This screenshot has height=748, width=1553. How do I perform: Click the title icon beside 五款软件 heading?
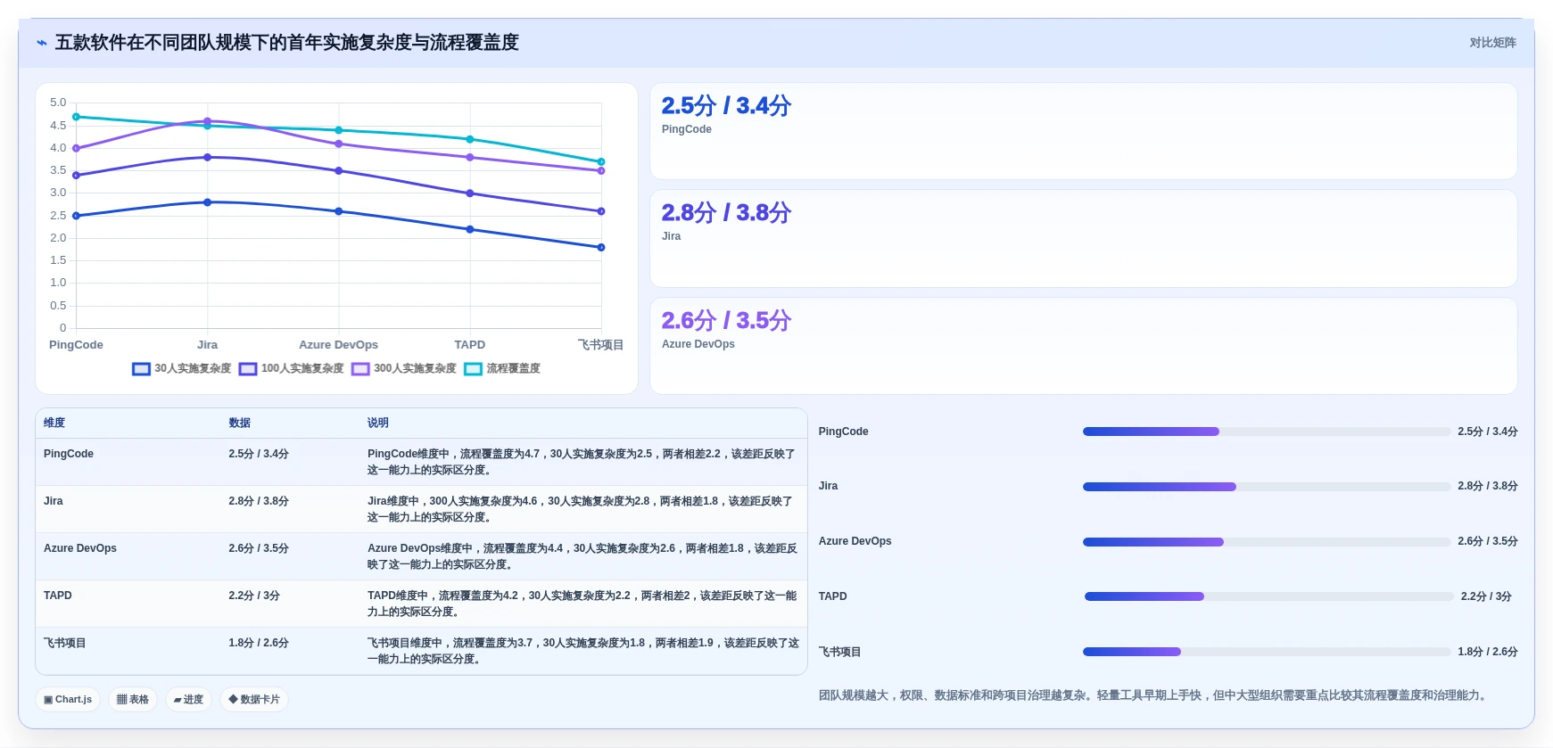coord(42,43)
